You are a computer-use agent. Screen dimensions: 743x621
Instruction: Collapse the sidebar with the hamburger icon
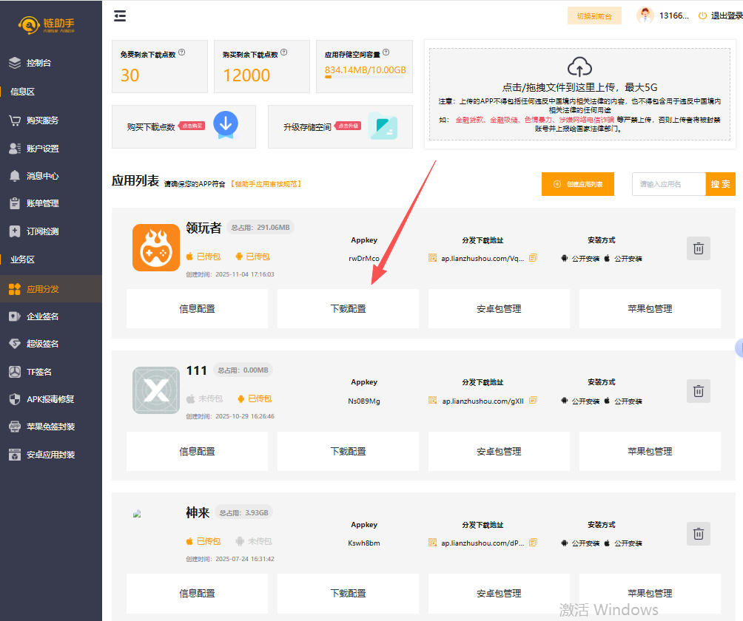pos(120,16)
